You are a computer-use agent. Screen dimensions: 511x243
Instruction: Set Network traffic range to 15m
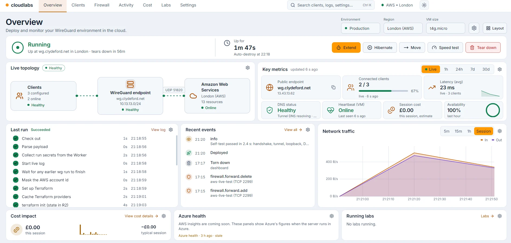pyautogui.click(x=458, y=131)
